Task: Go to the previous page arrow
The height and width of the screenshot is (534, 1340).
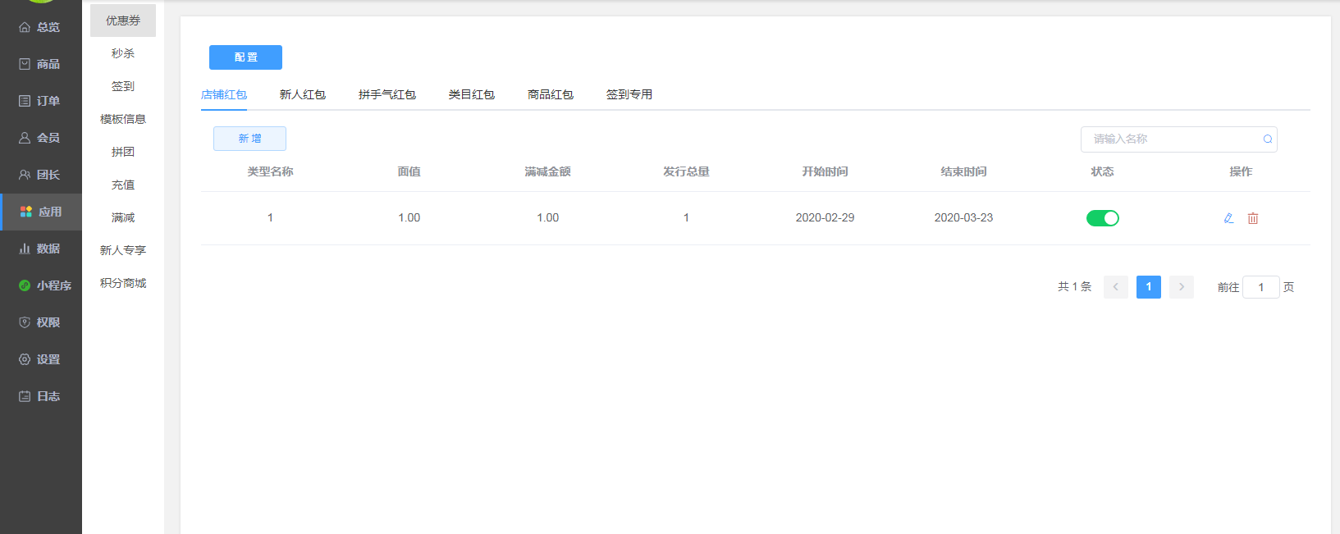Action: [x=1115, y=287]
